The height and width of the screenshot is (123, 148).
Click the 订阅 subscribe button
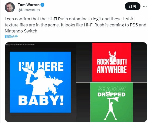[x=133, y=6]
